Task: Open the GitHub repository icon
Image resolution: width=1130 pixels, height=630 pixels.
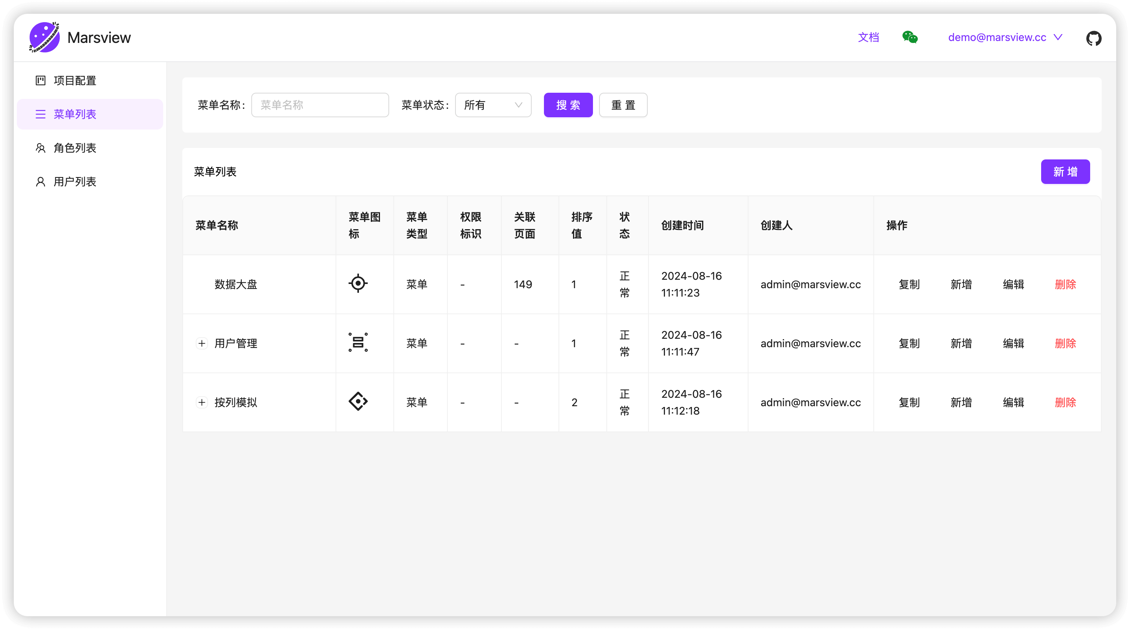Action: point(1094,38)
